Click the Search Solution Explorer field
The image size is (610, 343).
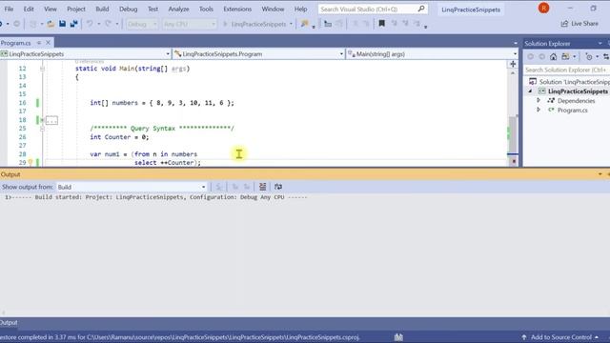coord(566,70)
